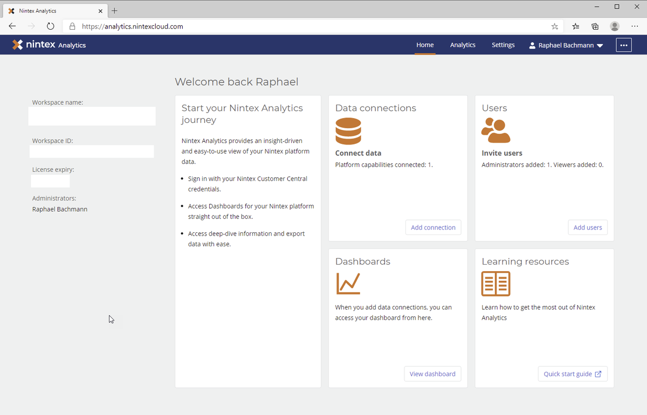Click the user profile icon beside Raphael Bachmann
Image resolution: width=647 pixels, height=415 pixels.
(533, 45)
